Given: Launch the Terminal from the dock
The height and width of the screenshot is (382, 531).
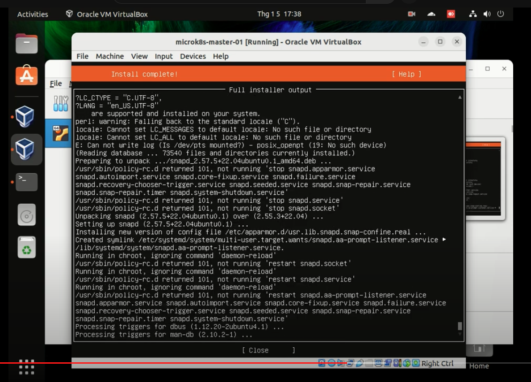Looking at the screenshot, I should tap(26, 182).
